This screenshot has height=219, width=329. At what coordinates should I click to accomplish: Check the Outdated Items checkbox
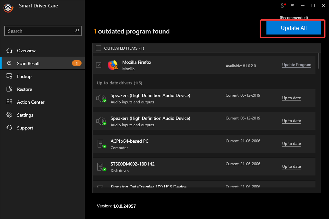tap(98, 48)
